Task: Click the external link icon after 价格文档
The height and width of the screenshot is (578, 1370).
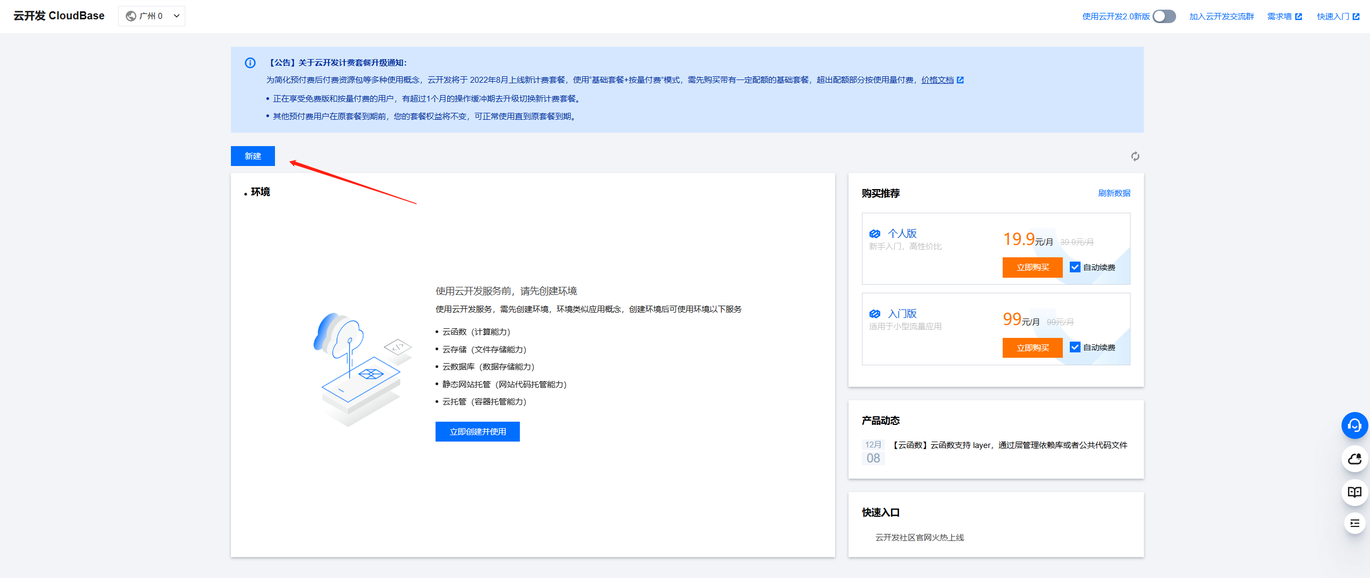Action: click(x=960, y=80)
